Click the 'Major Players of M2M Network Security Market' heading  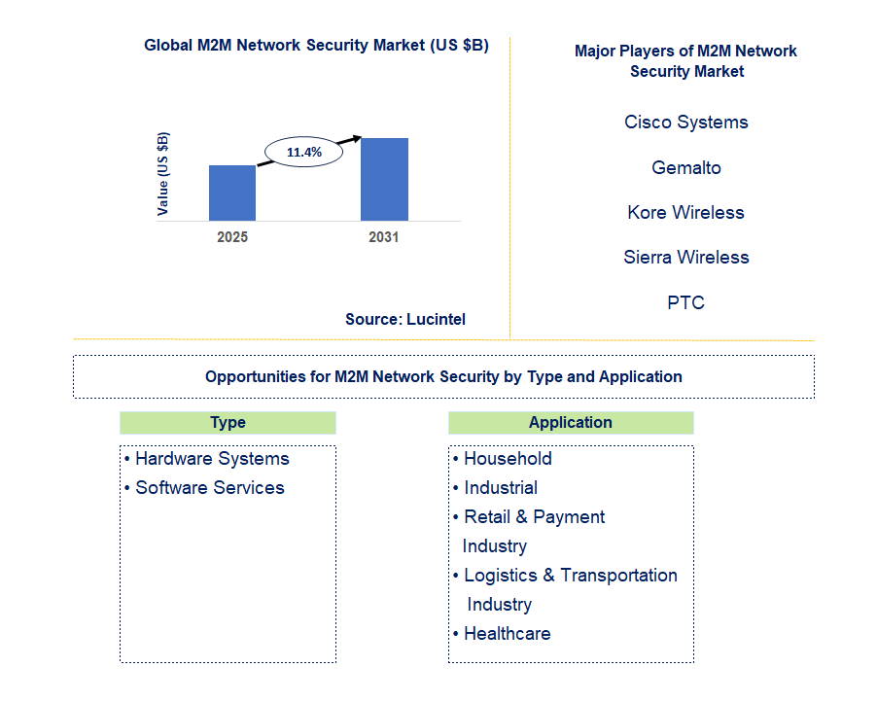tap(685, 61)
